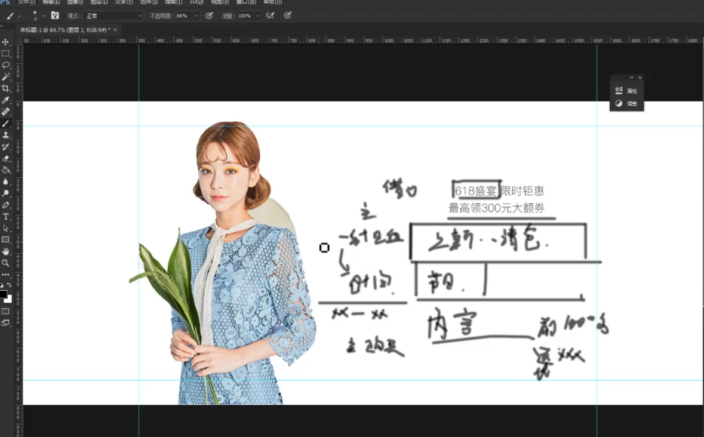Select the Paint Bucket tool
704x437 pixels.
6,170
